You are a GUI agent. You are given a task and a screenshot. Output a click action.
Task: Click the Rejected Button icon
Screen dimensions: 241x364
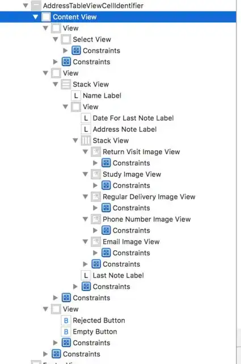pos(66,320)
